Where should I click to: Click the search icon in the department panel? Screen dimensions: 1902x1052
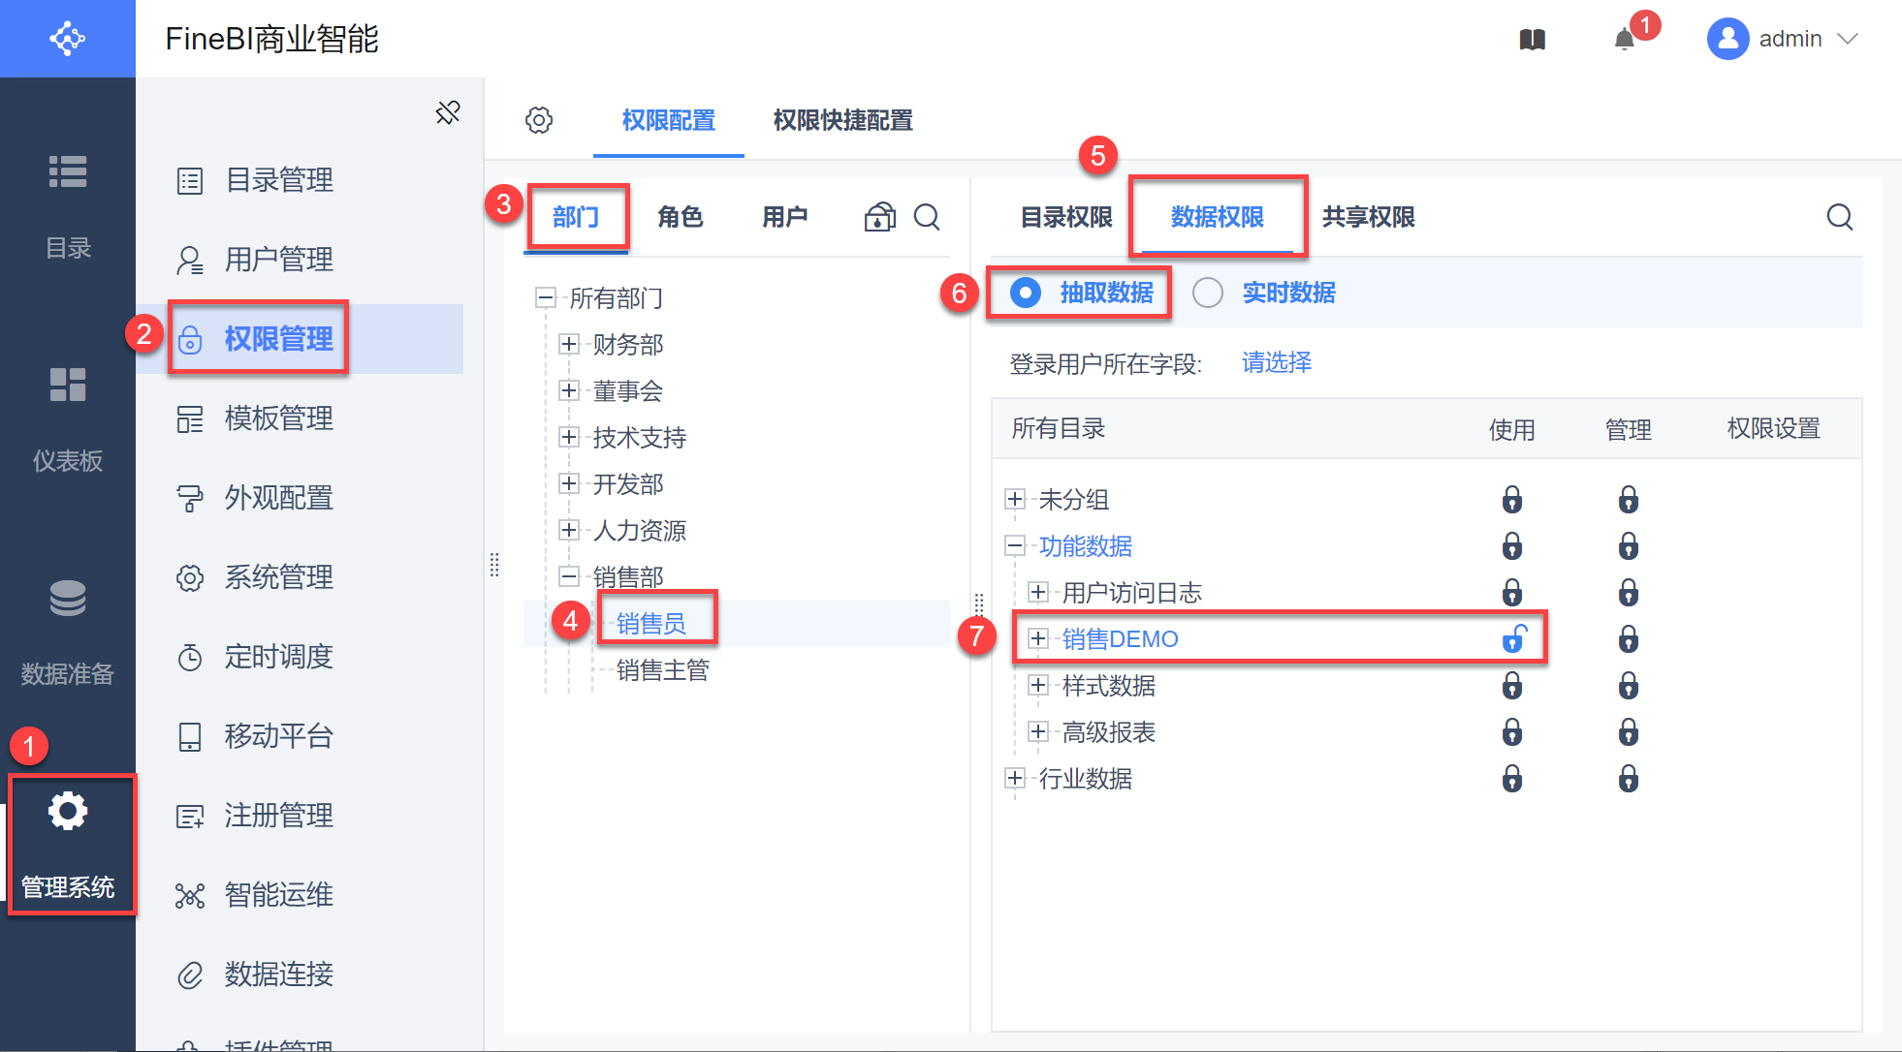point(927,217)
